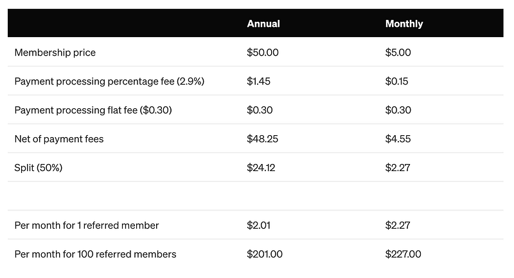514x278 pixels.
Task: Select Per month for 1 referred member
Action: click(87, 225)
